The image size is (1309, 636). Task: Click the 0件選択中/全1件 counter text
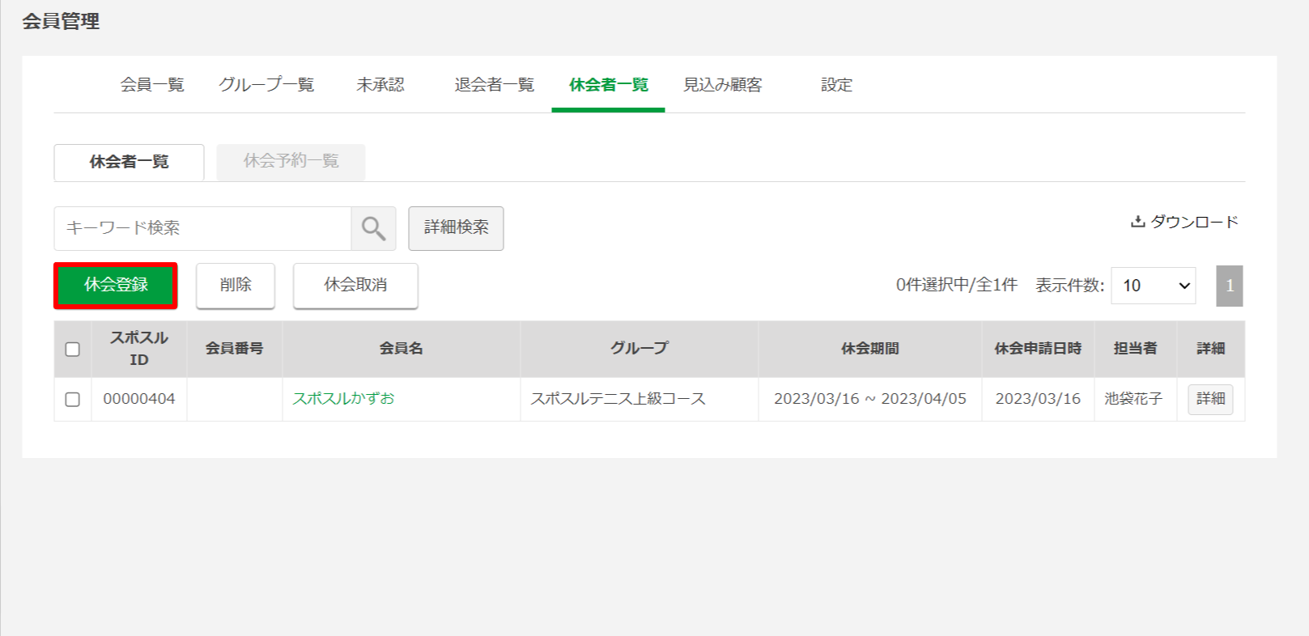click(957, 285)
